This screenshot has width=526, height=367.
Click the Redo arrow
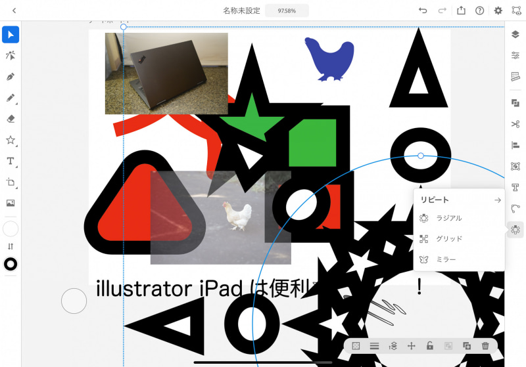pos(442,11)
